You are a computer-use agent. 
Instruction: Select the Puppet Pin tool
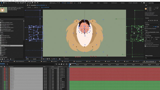(x=38, y=3)
